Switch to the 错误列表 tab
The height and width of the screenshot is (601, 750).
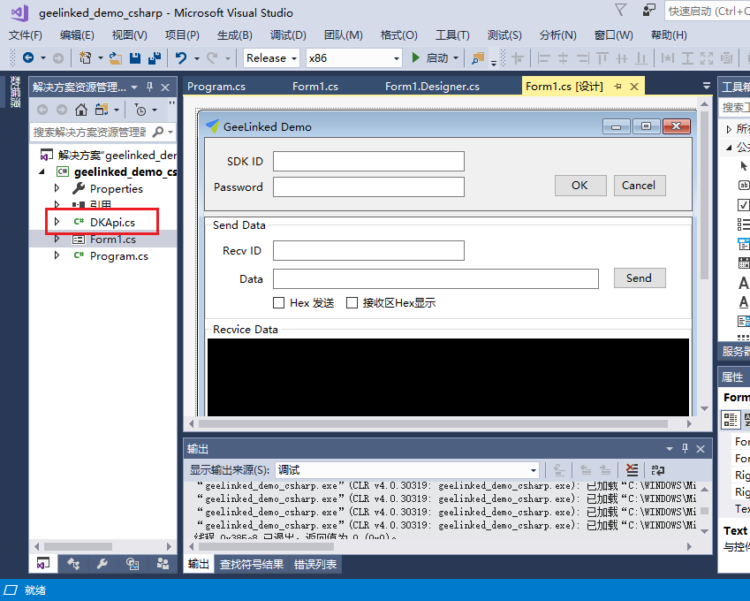click(x=316, y=565)
